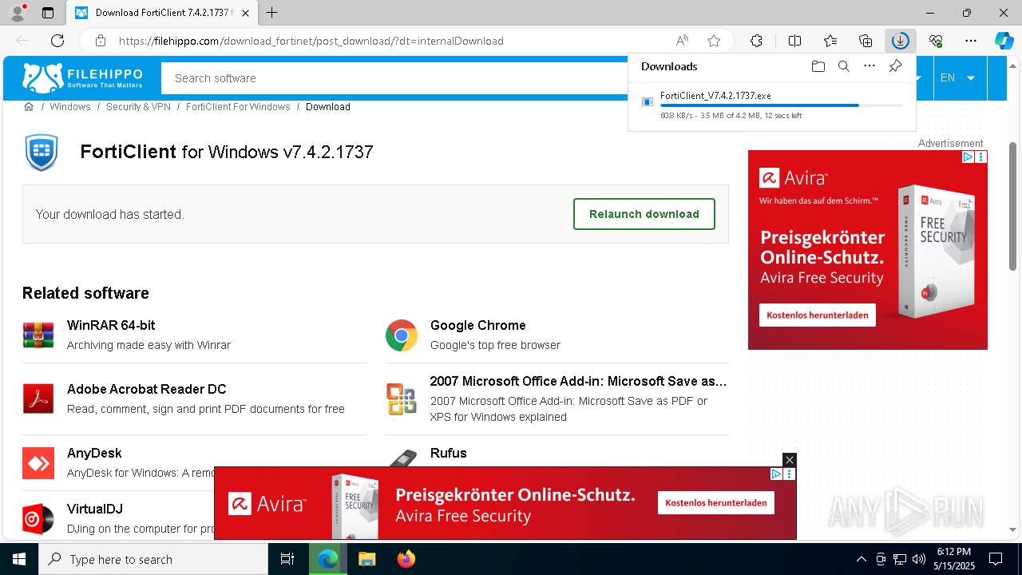1022x575 pixels.
Task: Show hidden system tray icons
Action: (861, 559)
